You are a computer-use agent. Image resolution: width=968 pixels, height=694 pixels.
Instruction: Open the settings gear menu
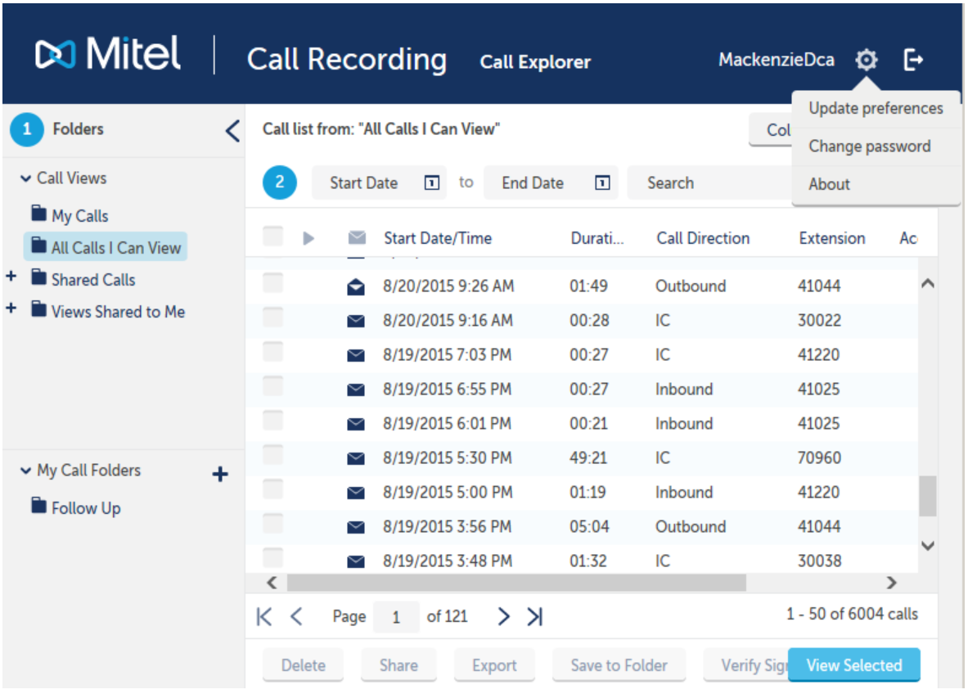[x=867, y=60]
